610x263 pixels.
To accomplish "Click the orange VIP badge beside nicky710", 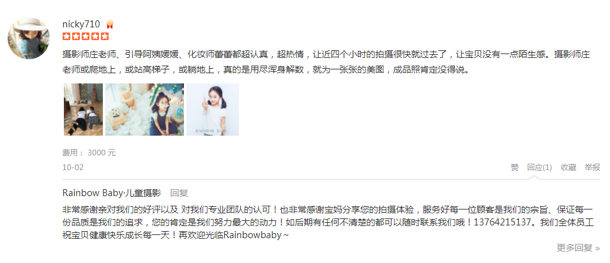I will click(x=110, y=24).
